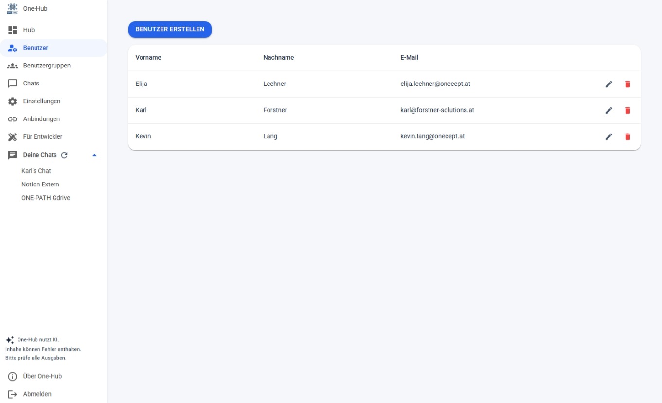Refresh Deine Chats with reload icon
This screenshot has height=403, width=662.
[x=64, y=155]
